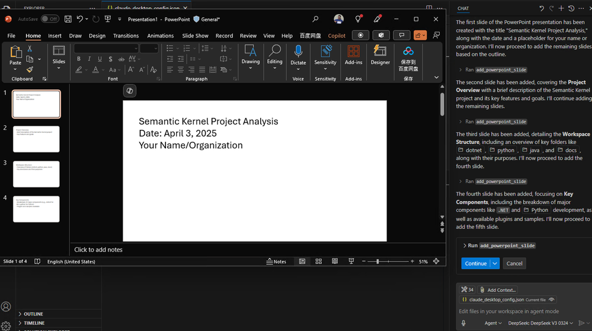Image resolution: width=592 pixels, height=331 pixels.
Task: Click the zoom slider in status bar
Action: (388, 262)
